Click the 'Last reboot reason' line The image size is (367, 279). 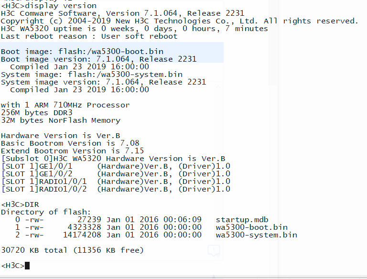89,36
